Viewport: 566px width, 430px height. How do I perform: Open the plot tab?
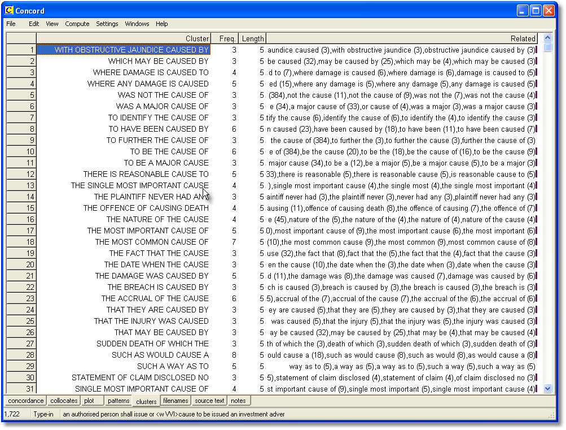tap(89, 401)
